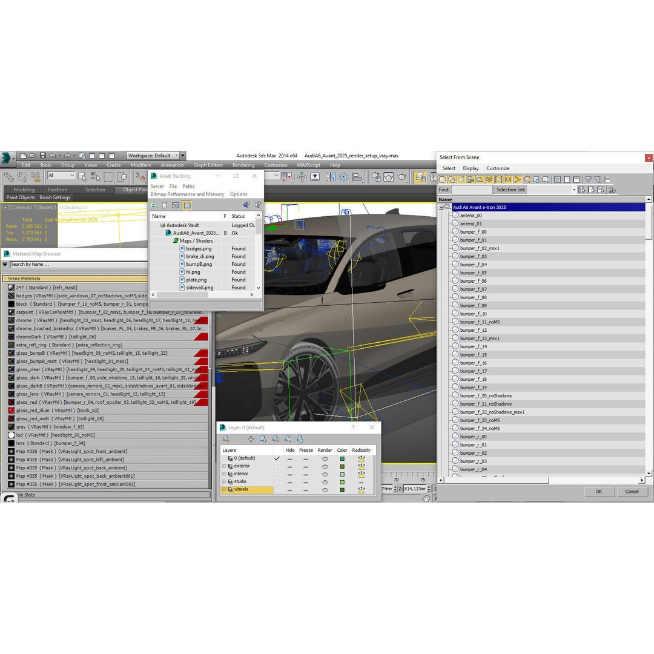Click Select Highlighted Objects icon in the Layer dialog
The image size is (654, 654).
tap(263, 439)
